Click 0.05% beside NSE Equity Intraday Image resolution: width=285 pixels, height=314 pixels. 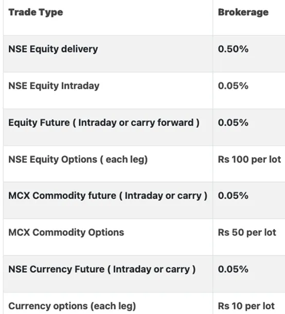point(233,86)
